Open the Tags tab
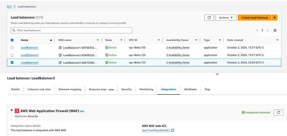287x136 pixels. [x=207, y=89]
